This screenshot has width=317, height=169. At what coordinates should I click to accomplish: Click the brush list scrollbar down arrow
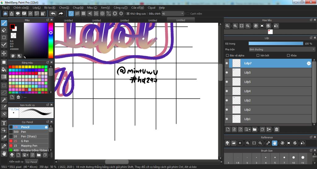(50, 150)
